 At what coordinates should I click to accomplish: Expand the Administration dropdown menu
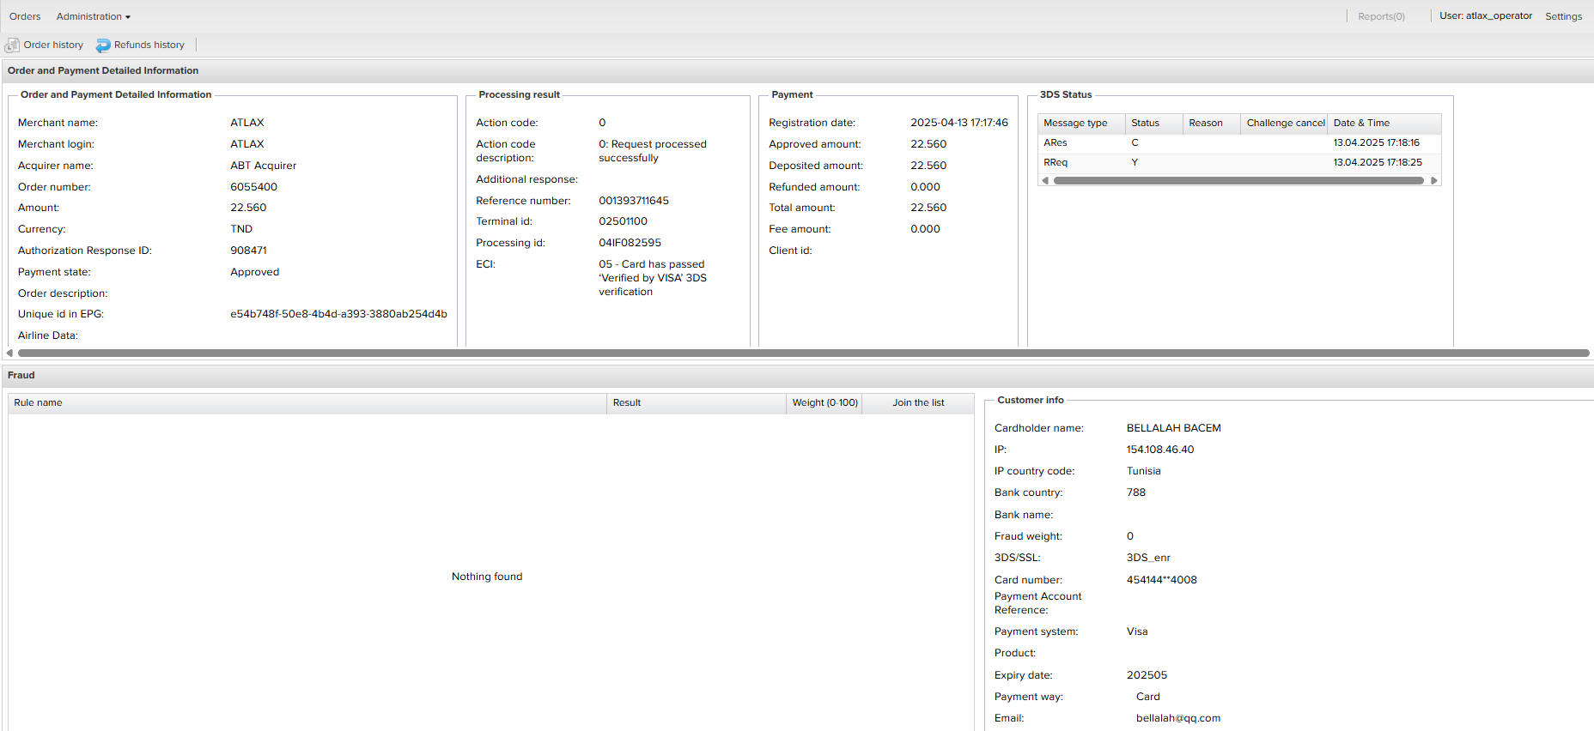pyautogui.click(x=93, y=16)
